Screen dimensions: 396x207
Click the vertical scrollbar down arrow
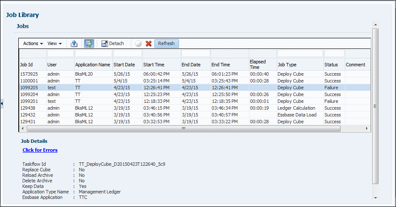click(376, 198)
